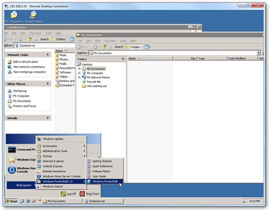The image size is (270, 211).
Task: Click the Shut Down button icon
Action: coord(82,194)
